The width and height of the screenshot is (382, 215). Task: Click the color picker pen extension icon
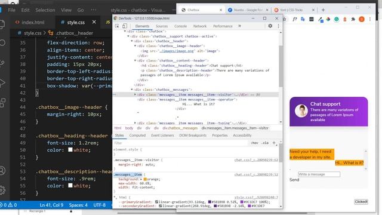pos(321,19)
